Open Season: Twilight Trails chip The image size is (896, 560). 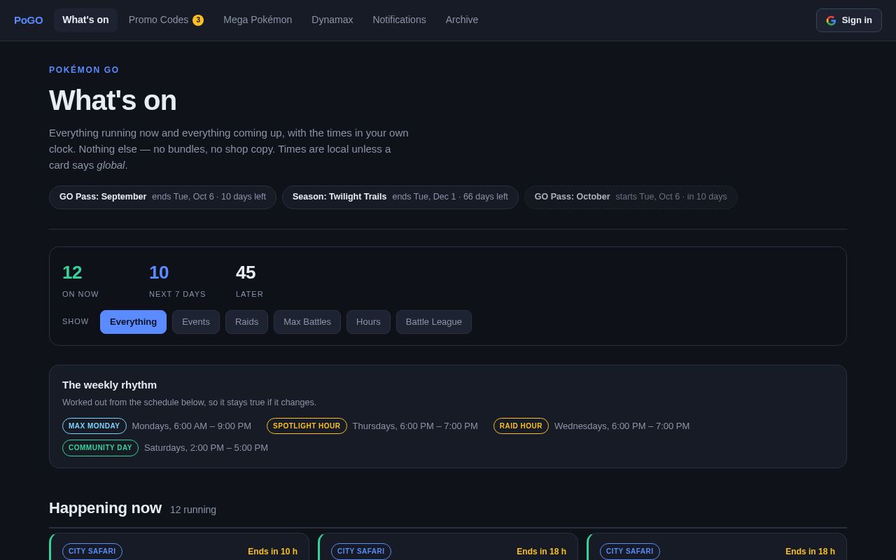400,197
